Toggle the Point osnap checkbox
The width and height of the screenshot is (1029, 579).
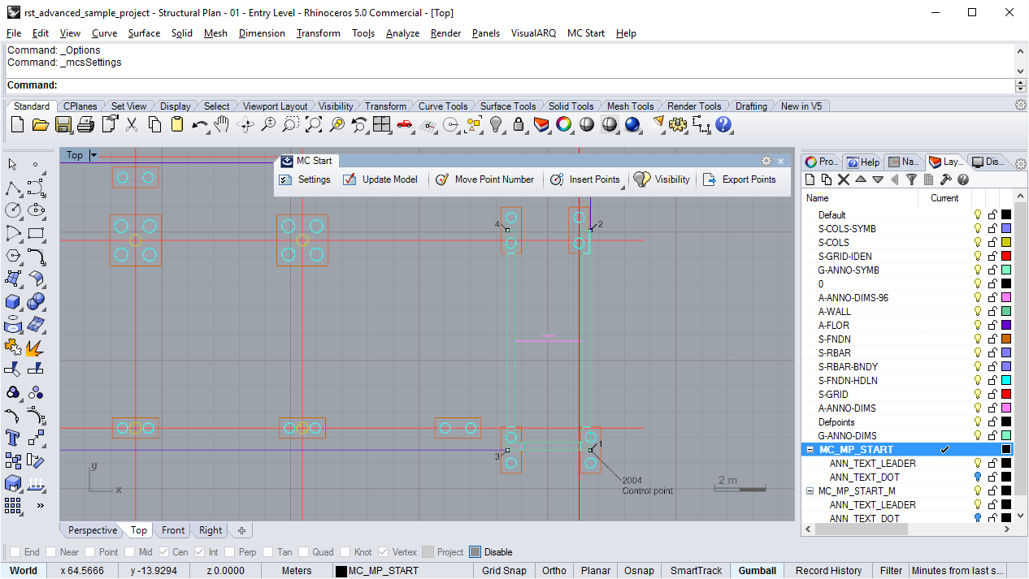[89, 552]
